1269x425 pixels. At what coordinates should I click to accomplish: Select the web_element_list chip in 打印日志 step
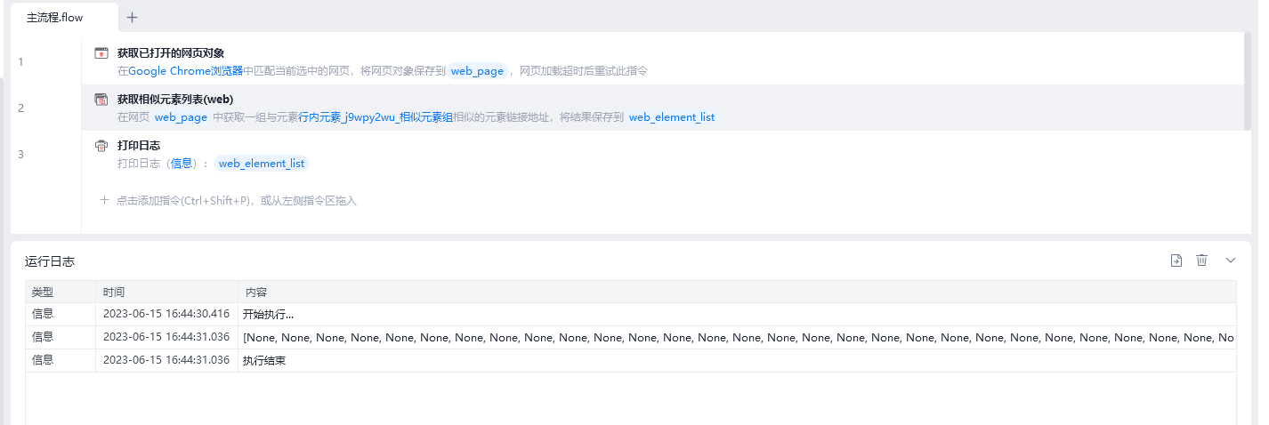[x=262, y=164]
